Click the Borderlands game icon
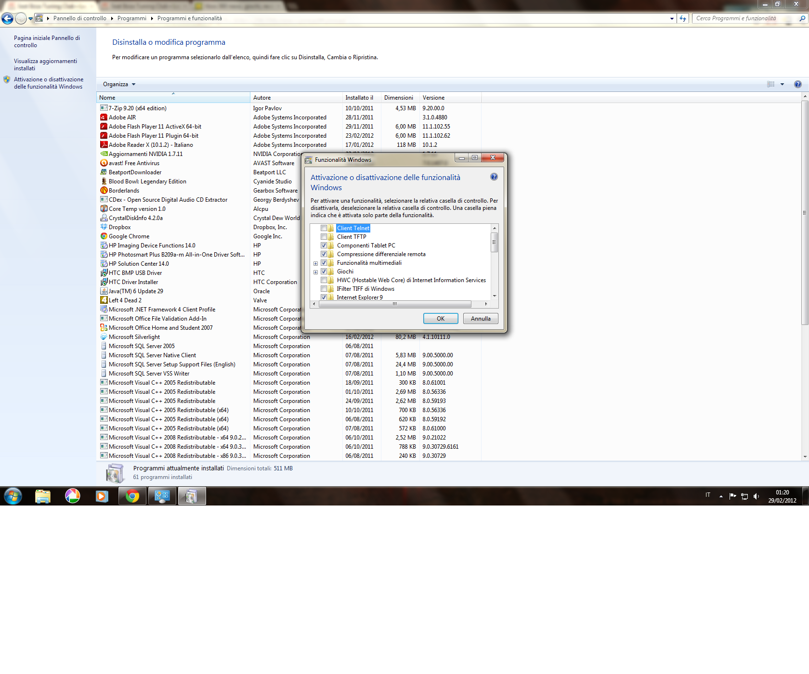809x674 pixels. [104, 191]
